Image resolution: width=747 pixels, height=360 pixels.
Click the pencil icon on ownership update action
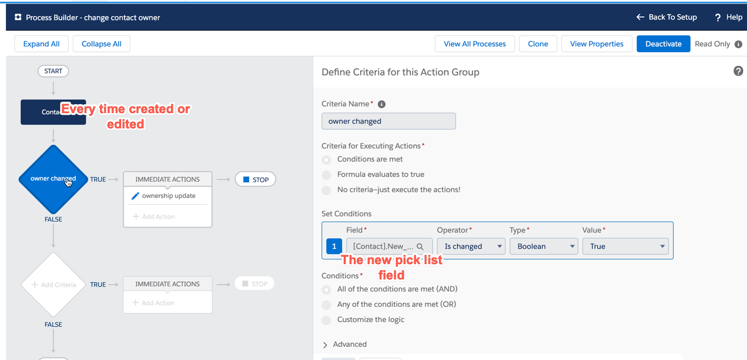coord(136,195)
